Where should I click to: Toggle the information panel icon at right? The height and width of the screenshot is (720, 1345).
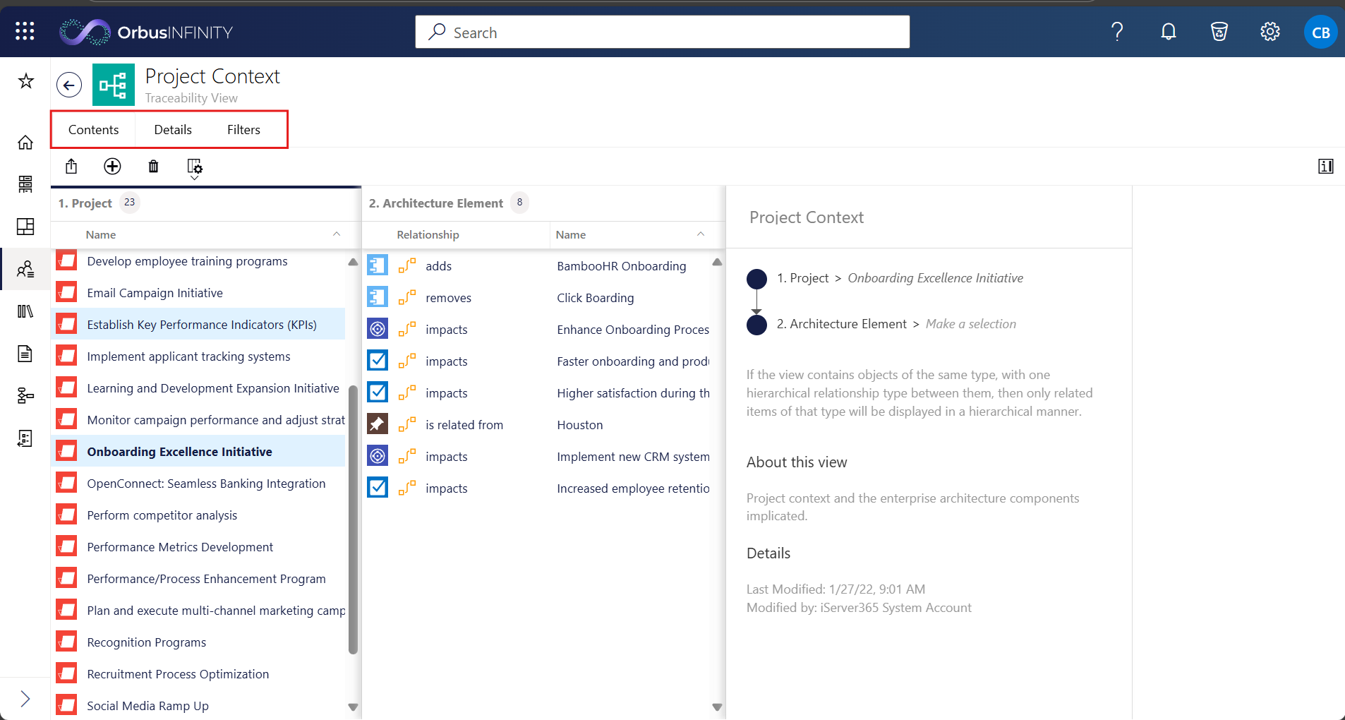tap(1326, 167)
